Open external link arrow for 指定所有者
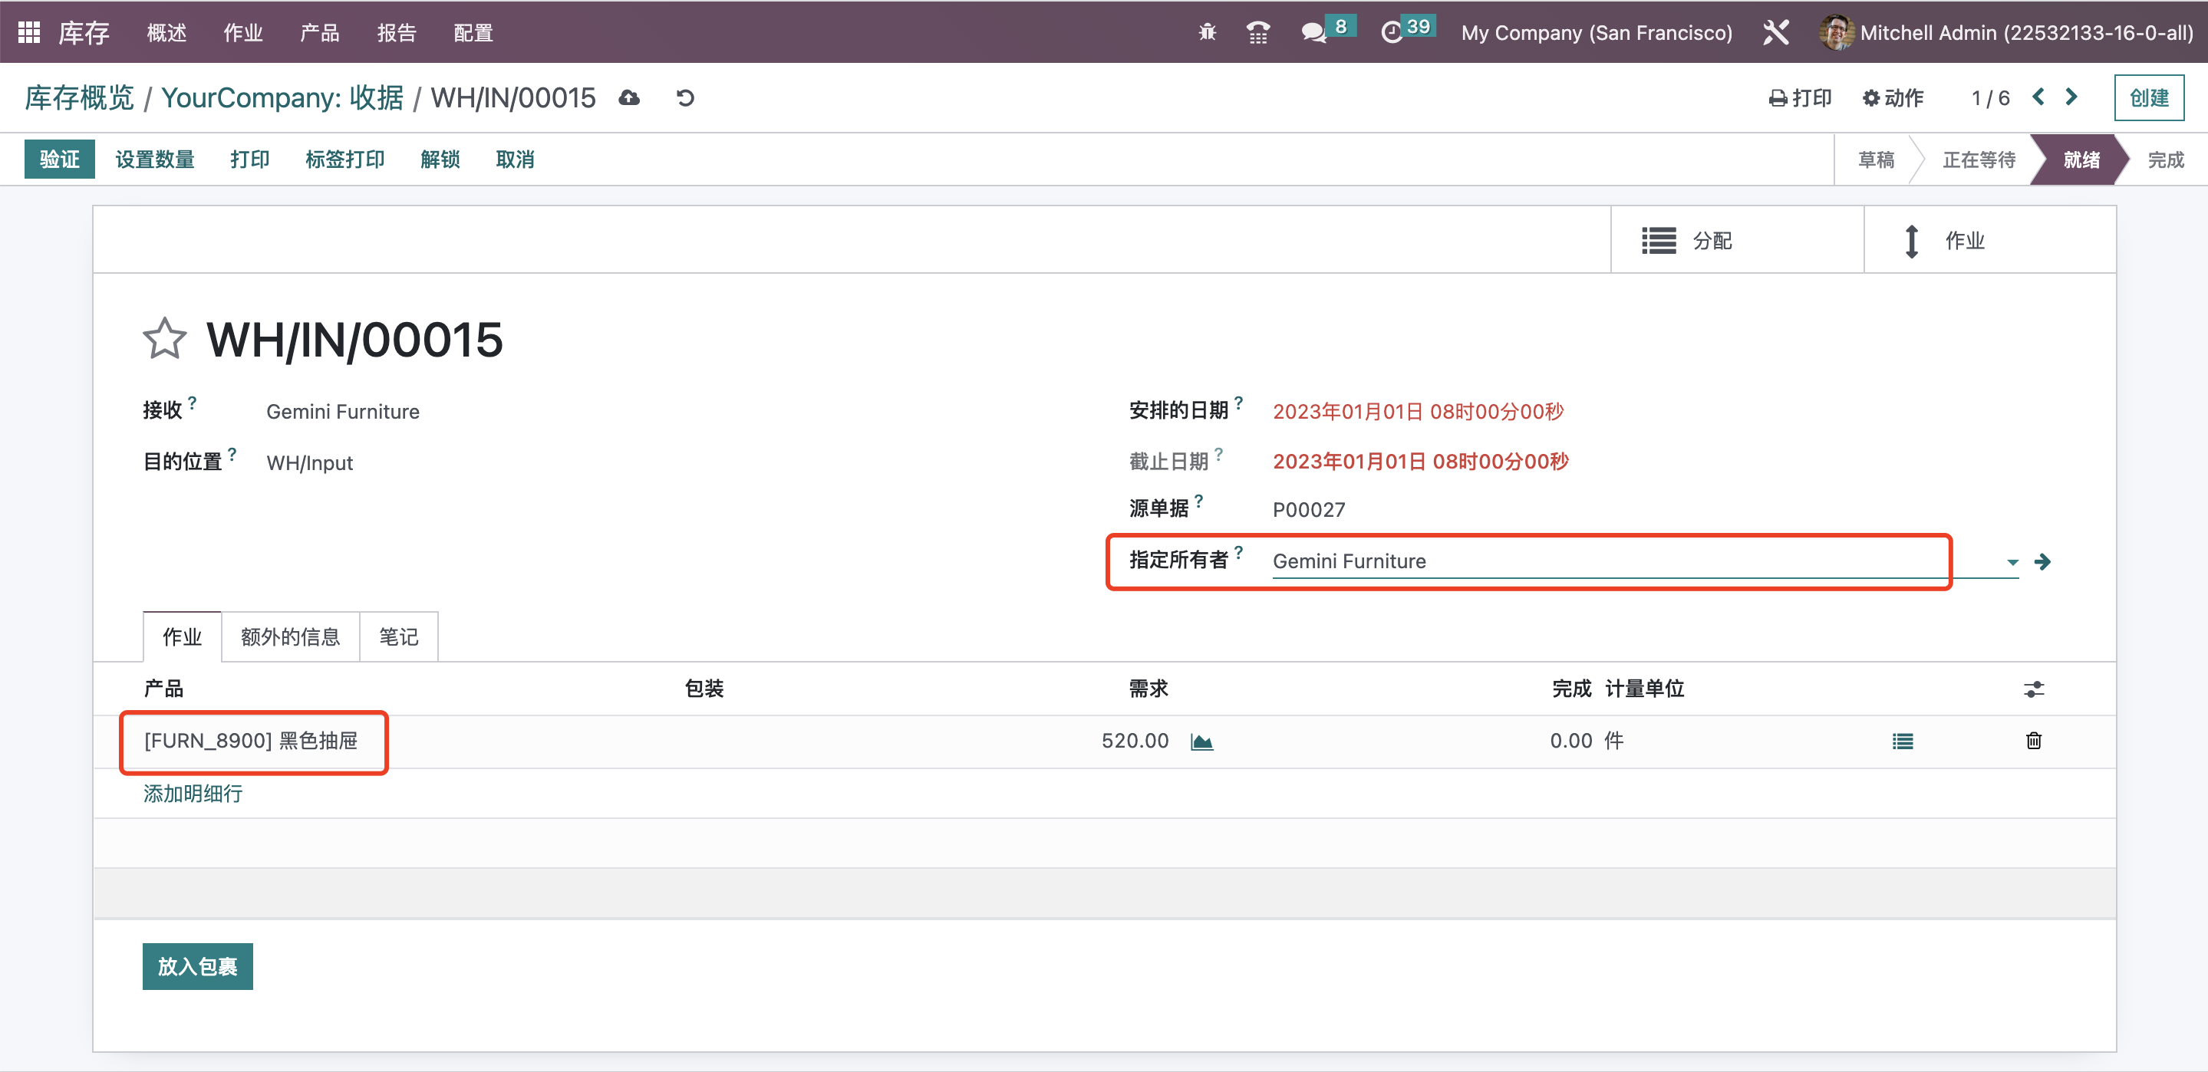 pos(2042,561)
